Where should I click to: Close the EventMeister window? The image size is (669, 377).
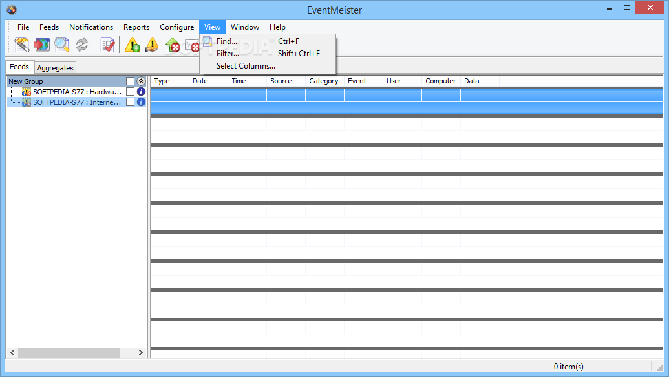(650, 7)
